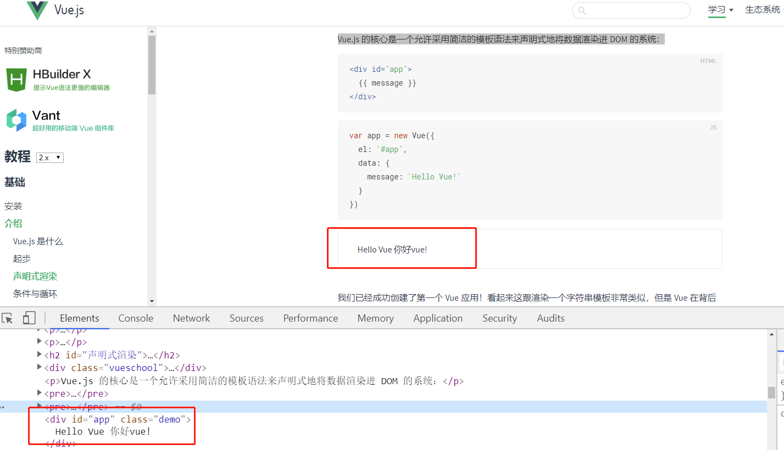Click the Vue.js site title text
This screenshot has width=784, height=450.
(69, 10)
